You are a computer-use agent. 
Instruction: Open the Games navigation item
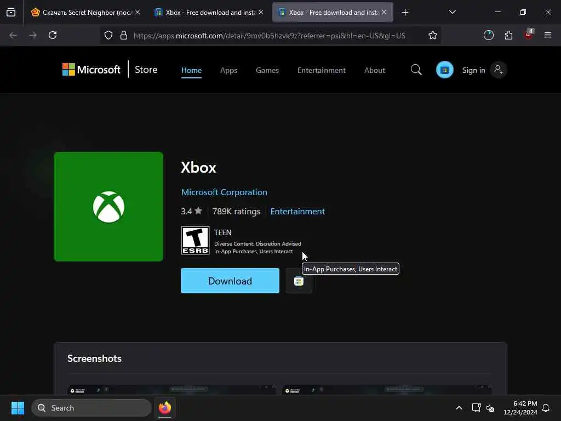tap(267, 70)
